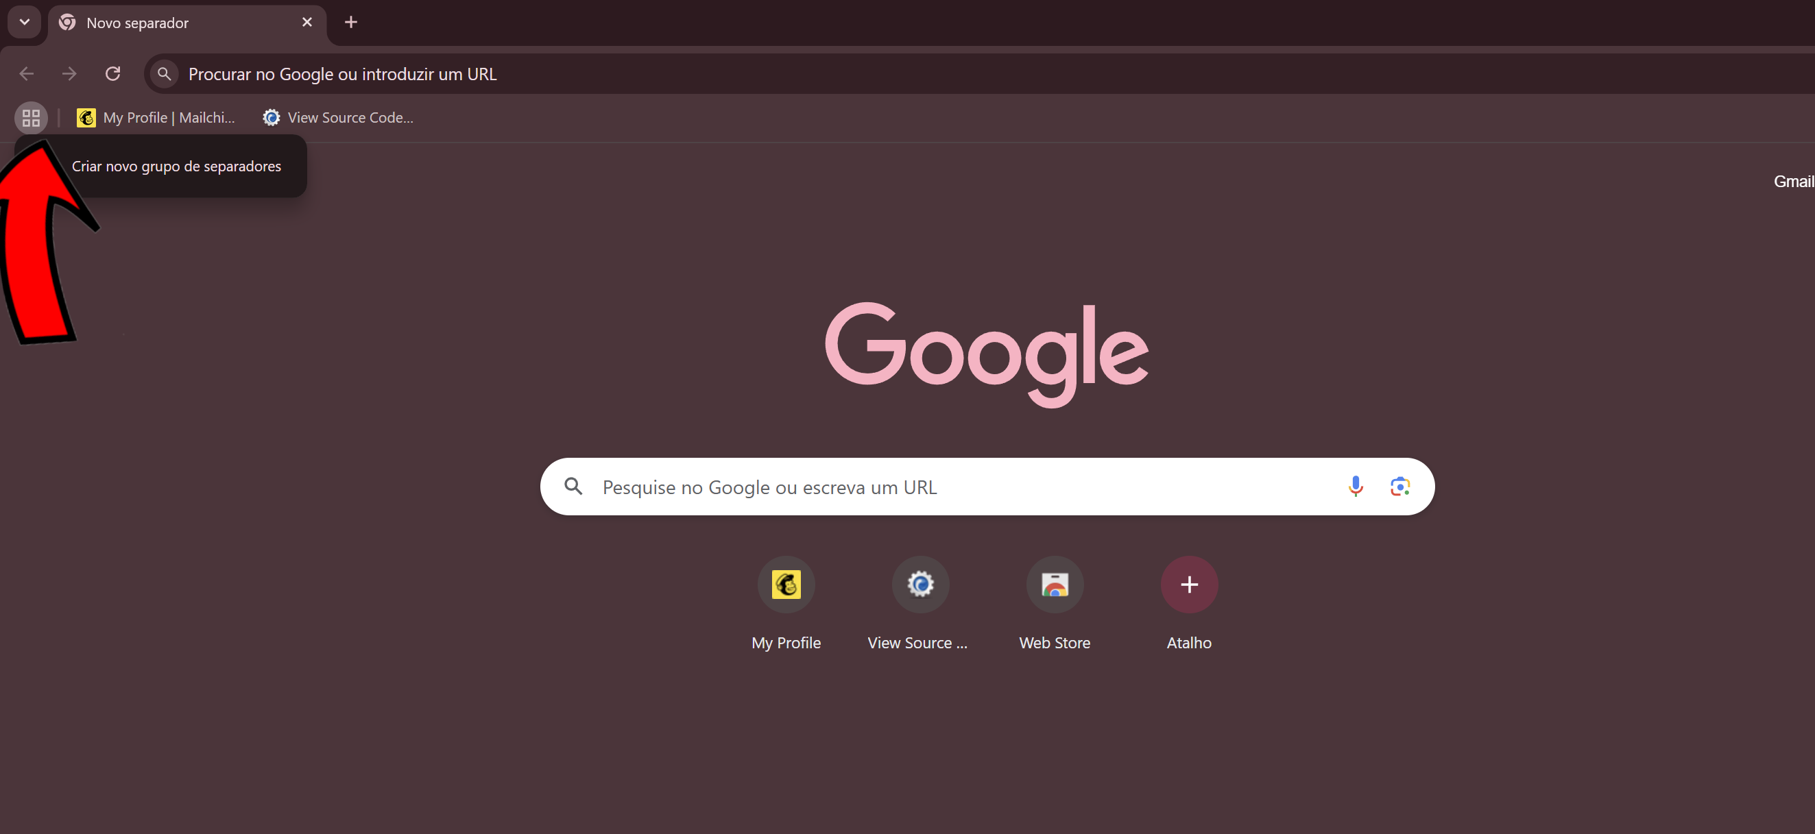Open the tab search dropdown arrow
Viewport: 1815px width, 834px height.
(25, 22)
